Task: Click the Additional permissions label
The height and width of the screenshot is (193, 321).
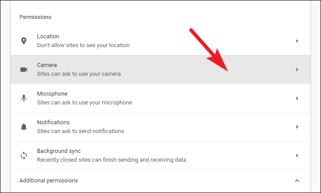Action: [x=49, y=181]
